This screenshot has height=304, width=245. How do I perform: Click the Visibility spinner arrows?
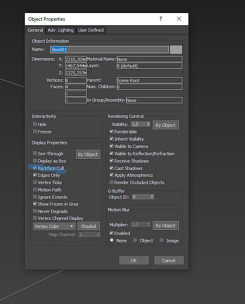point(148,124)
